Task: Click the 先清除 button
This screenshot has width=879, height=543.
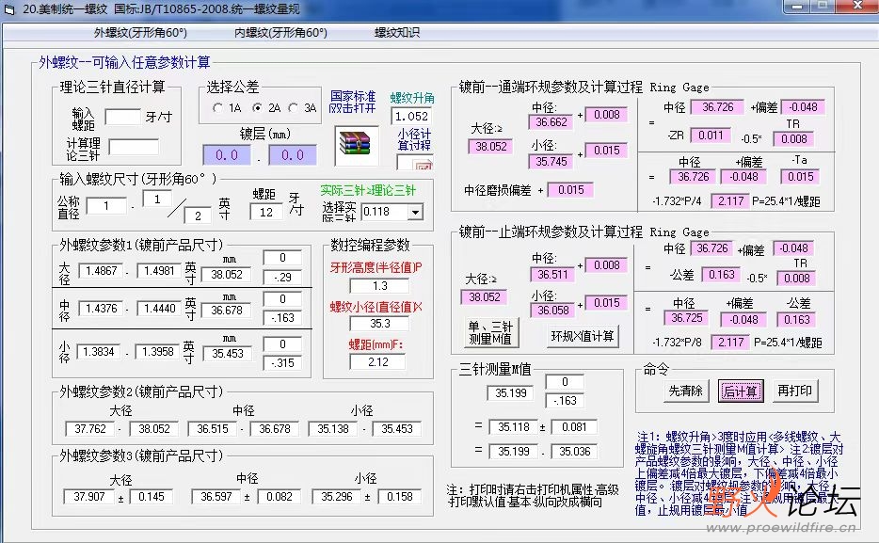Action: point(685,391)
